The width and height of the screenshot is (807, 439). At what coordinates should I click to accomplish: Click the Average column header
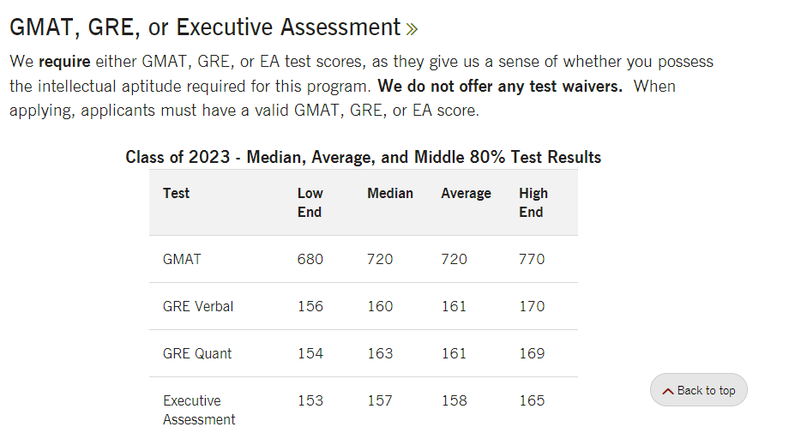[466, 193]
